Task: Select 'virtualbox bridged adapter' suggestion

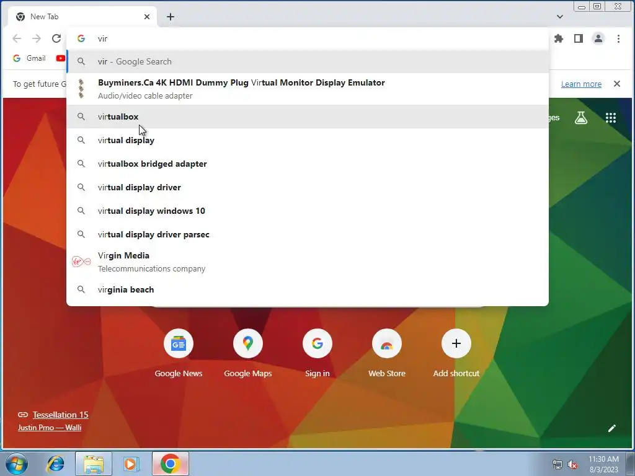Action: [x=308, y=164]
